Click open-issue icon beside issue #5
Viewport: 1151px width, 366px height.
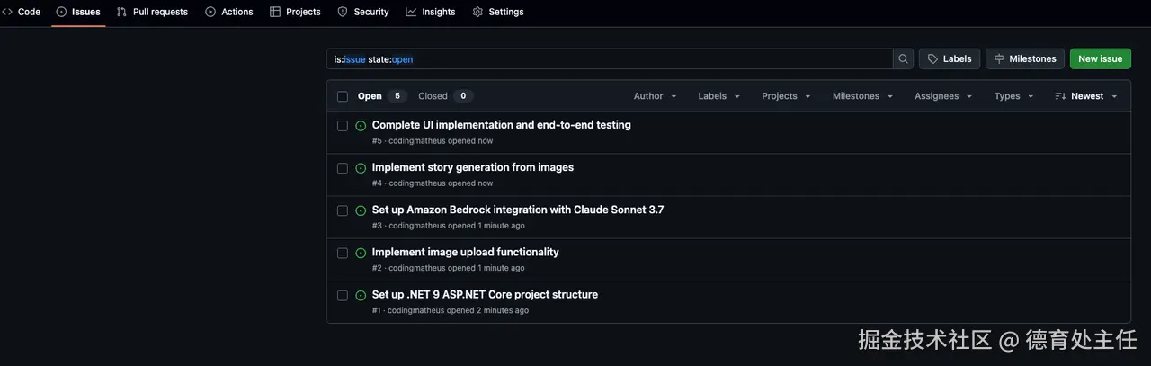361,126
